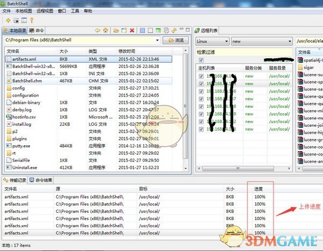This screenshot has height=251, width=323.
Task: Toggle checkbox of third host row
Action: pyautogui.click(x=201, y=91)
